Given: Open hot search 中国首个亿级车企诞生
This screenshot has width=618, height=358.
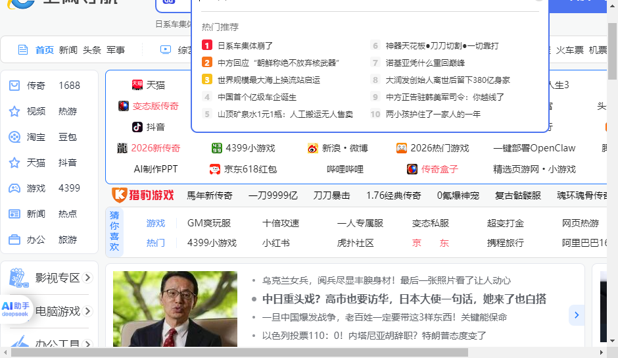Looking at the screenshot, I should pos(257,97).
